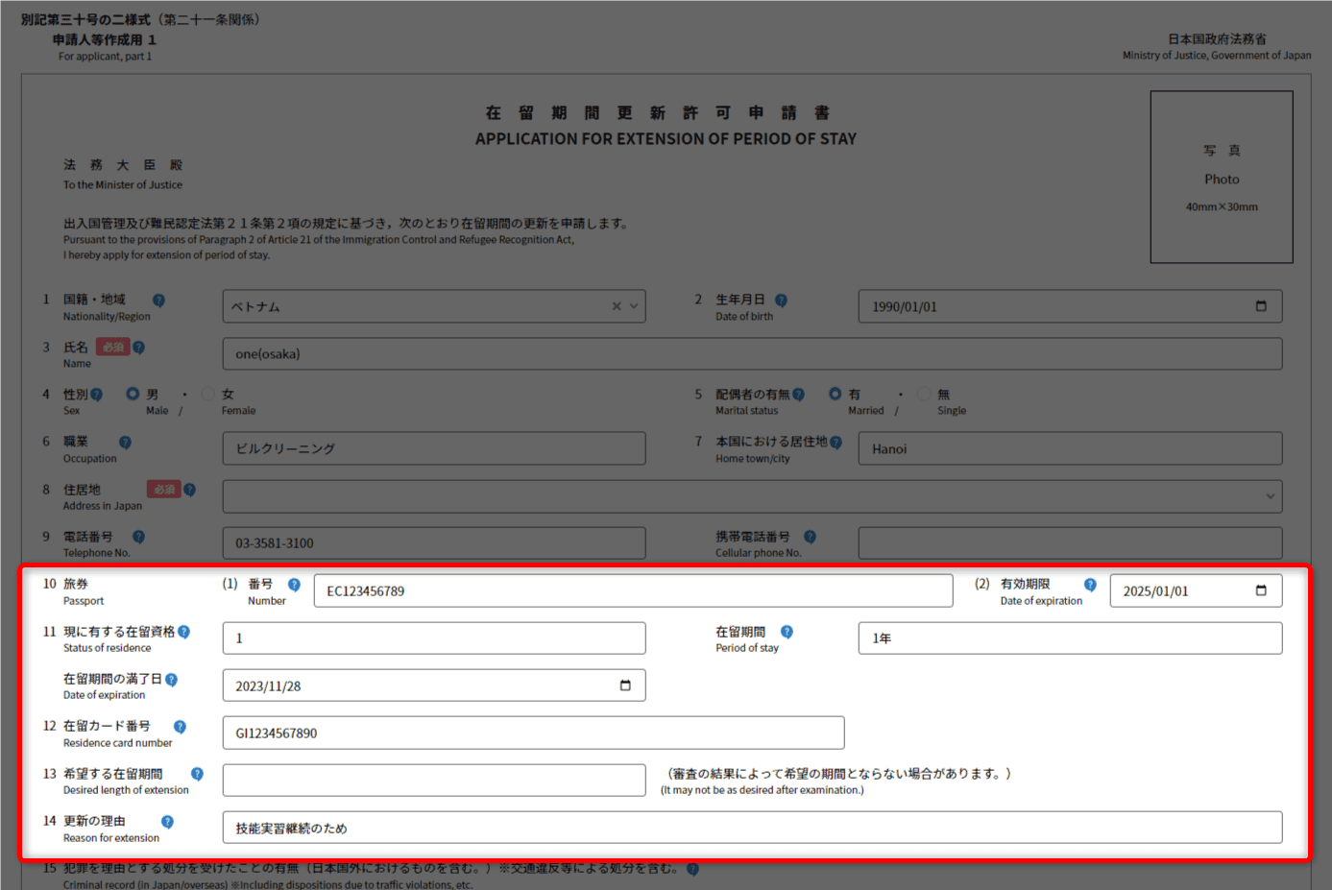This screenshot has width=1332, height=890.
Task: Click the Cellular phone number field
Action: tap(1069, 542)
